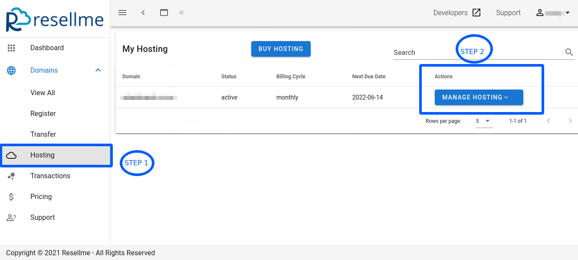Click the search magnifier icon

tap(569, 52)
